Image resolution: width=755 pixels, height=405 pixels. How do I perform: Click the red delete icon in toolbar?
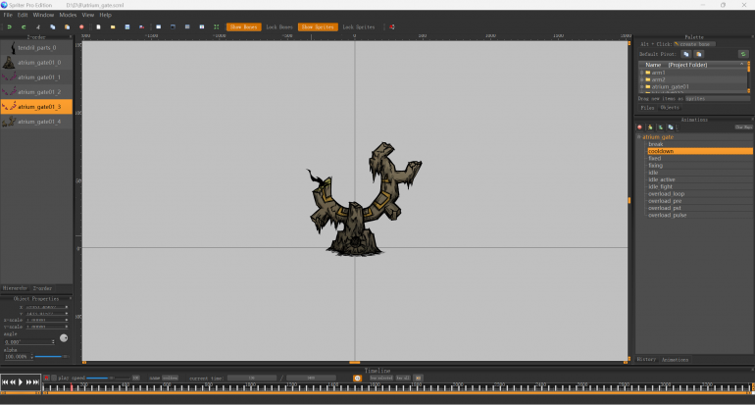[x=81, y=27]
